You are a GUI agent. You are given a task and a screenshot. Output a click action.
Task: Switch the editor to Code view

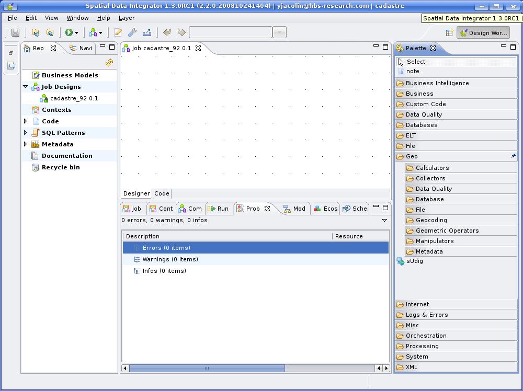[x=162, y=193]
